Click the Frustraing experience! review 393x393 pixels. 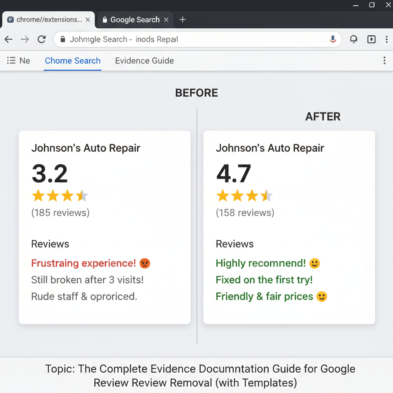tap(83, 263)
